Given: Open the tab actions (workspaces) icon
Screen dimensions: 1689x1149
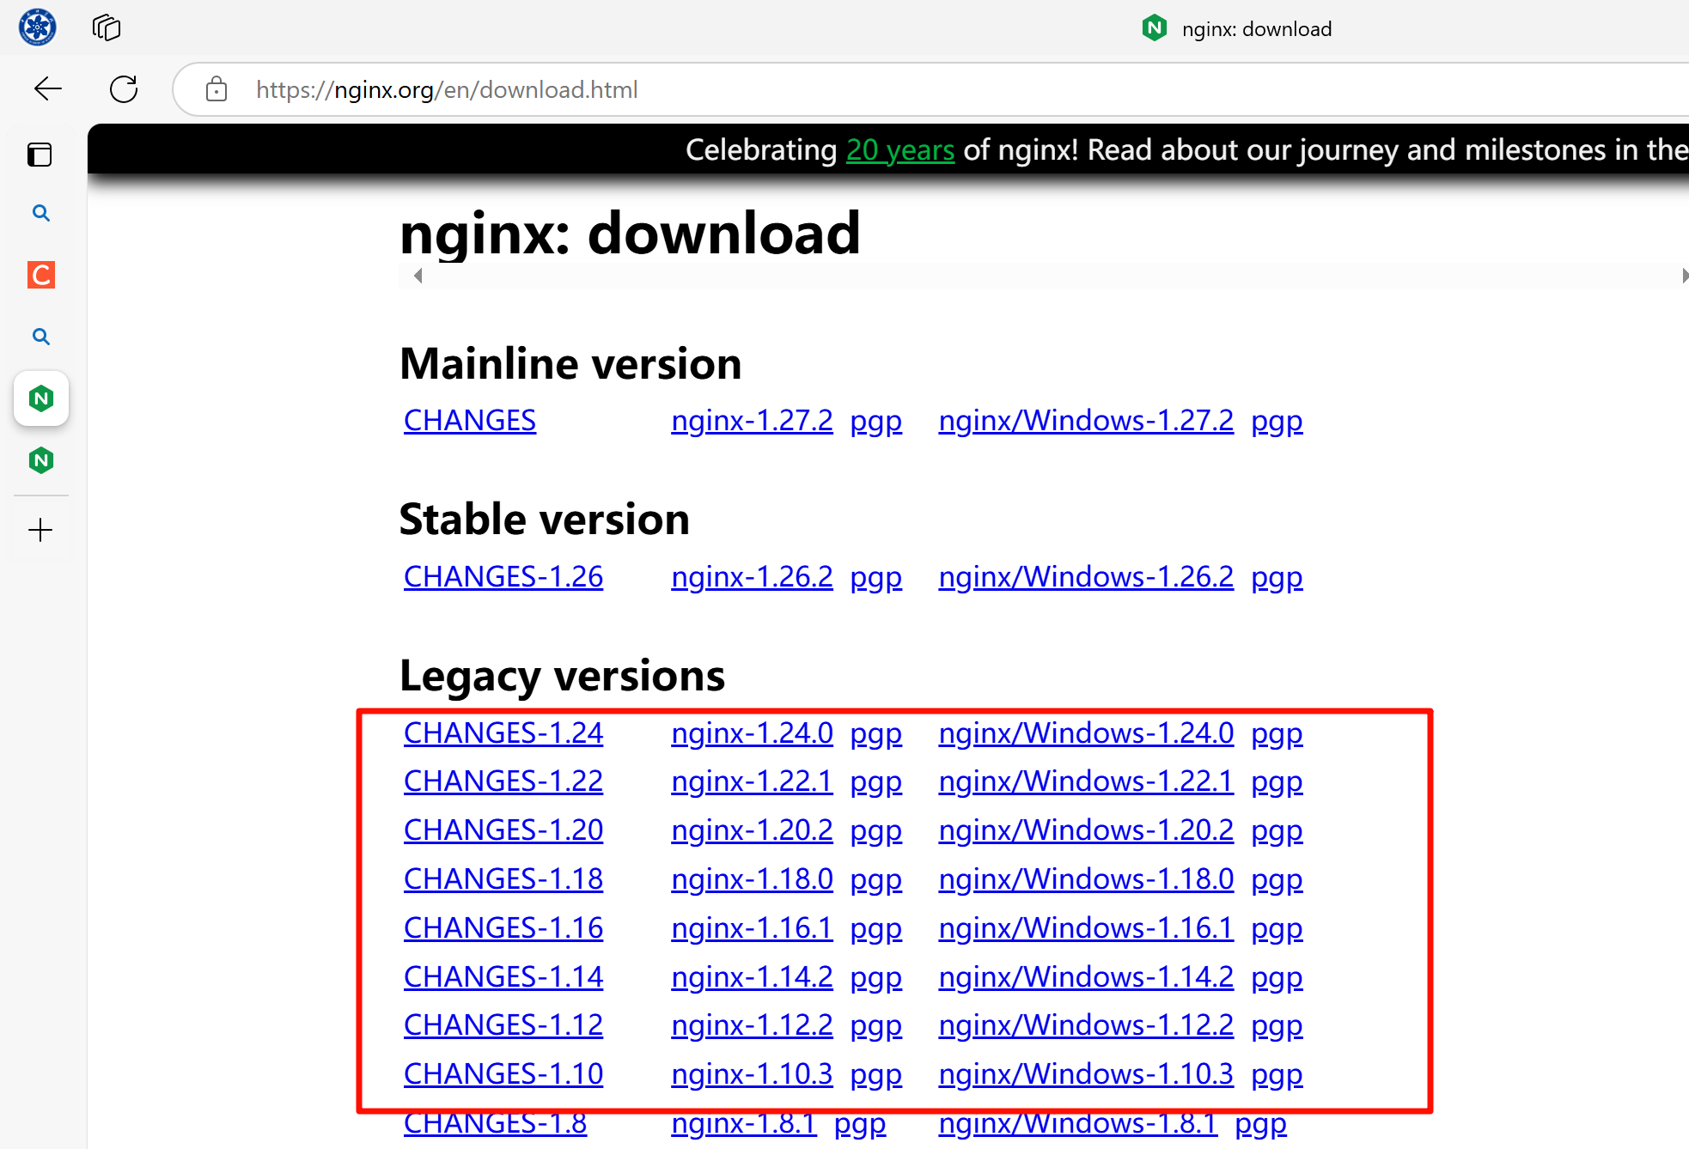Looking at the screenshot, I should pos(107,28).
